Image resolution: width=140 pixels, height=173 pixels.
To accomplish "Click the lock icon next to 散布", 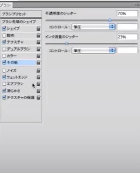I will point(38,35).
